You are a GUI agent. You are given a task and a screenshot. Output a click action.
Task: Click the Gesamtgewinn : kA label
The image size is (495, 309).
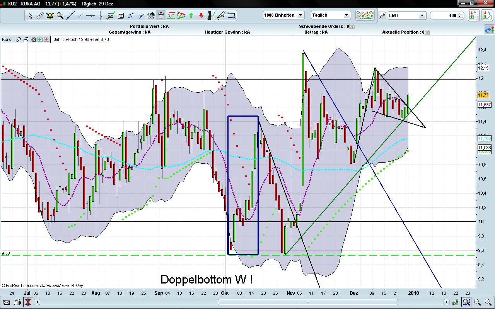130,32
